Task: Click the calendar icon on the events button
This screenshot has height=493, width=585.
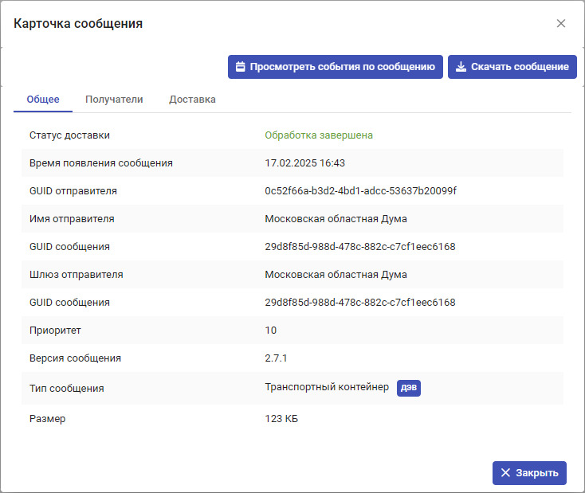Action: coord(240,67)
